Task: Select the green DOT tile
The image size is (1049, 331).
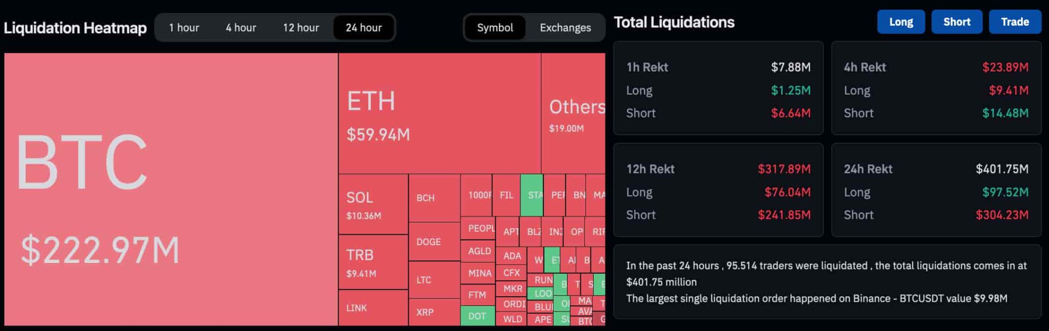Action: [x=477, y=316]
